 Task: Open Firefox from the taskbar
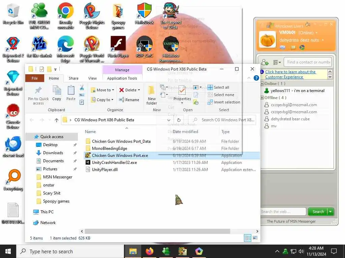coord(149,251)
